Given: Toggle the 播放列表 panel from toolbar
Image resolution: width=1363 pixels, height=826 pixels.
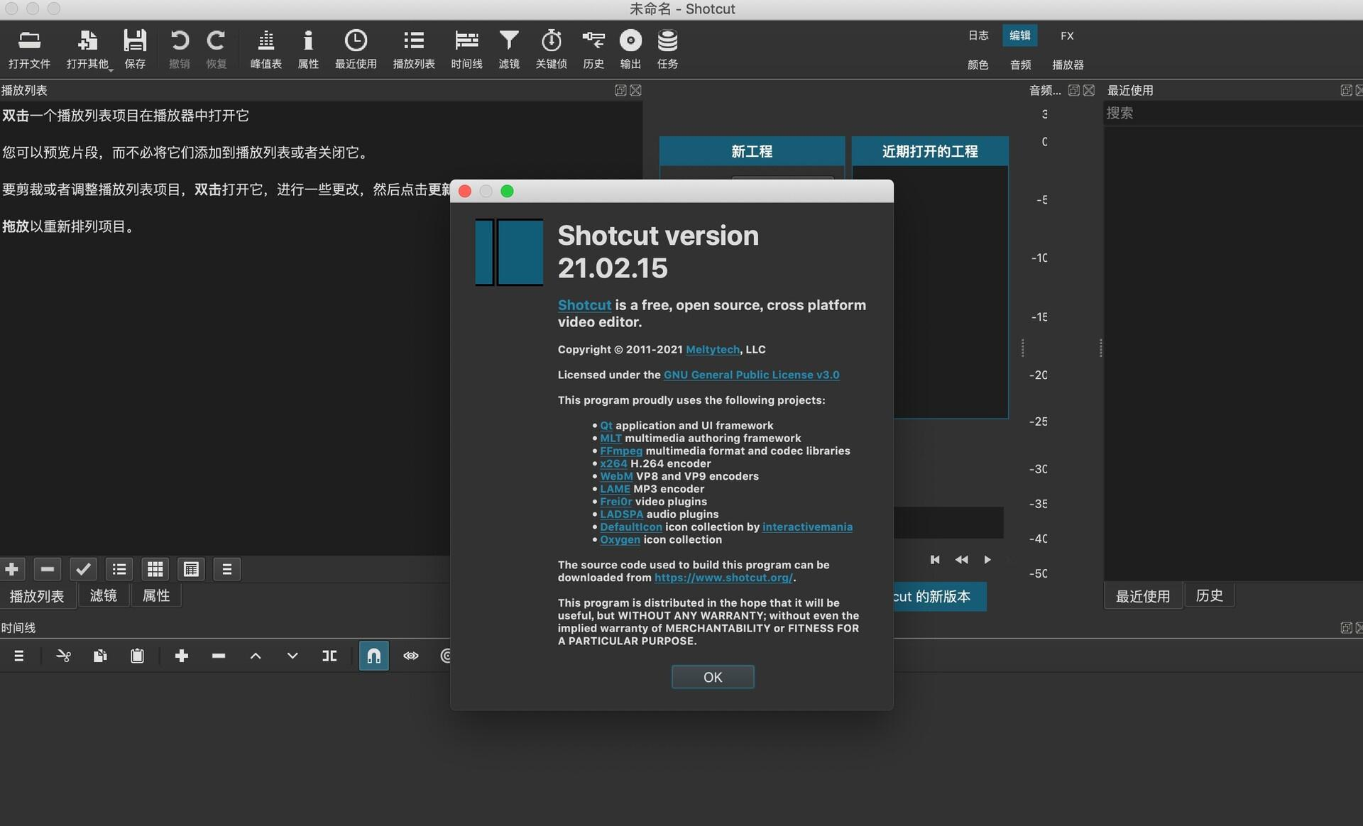Looking at the screenshot, I should coord(414,49).
